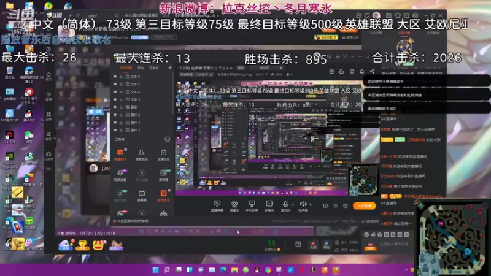The width and height of the screenshot is (491, 276).
Task: Open the 读弹幕 tool in toolbox
Action: (163, 175)
